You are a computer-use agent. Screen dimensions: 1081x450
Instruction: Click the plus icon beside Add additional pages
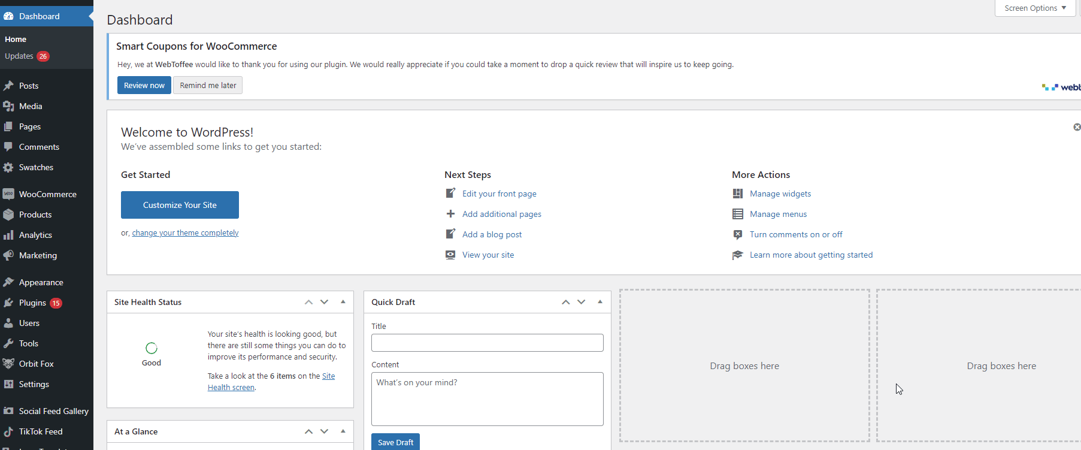tap(450, 214)
